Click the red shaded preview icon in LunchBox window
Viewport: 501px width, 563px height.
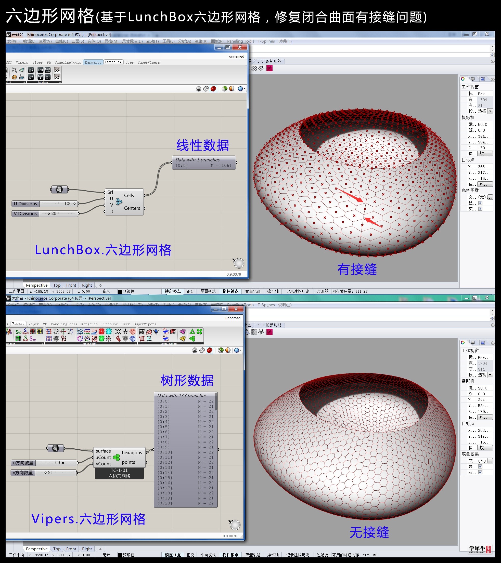coord(213,89)
